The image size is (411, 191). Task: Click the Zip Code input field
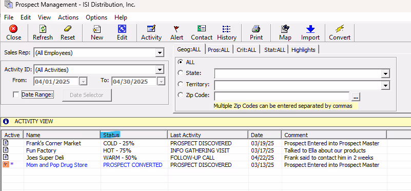[x=282, y=96]
